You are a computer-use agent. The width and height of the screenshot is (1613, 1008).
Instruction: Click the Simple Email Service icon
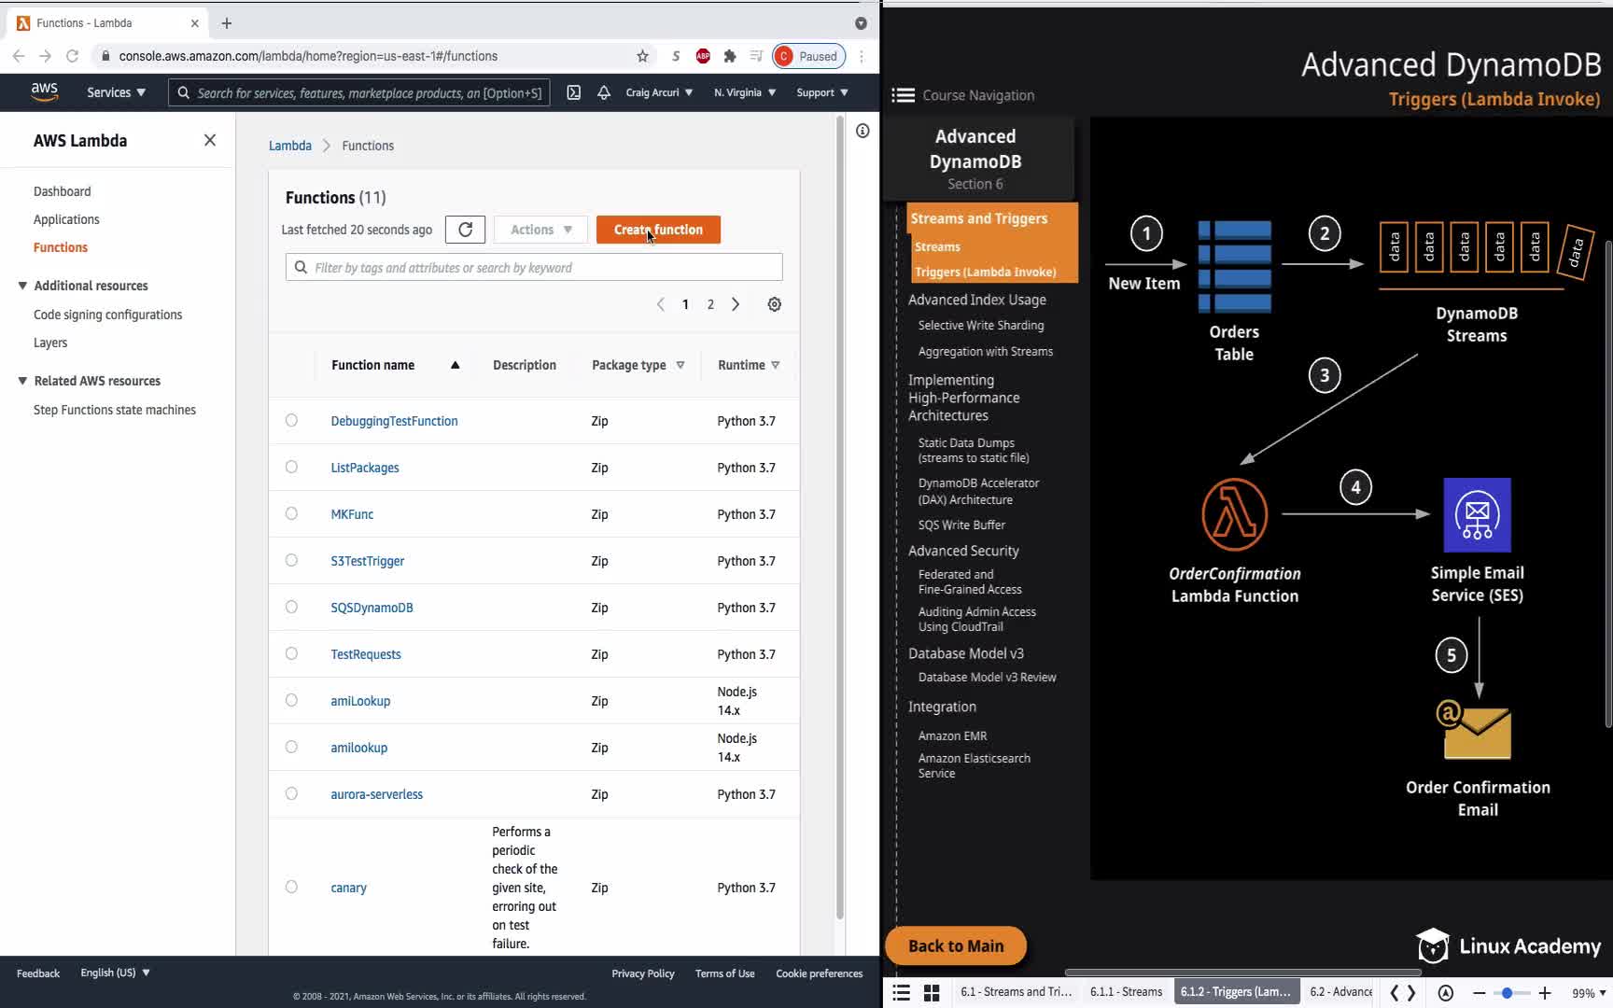(x=1477, y=515)
